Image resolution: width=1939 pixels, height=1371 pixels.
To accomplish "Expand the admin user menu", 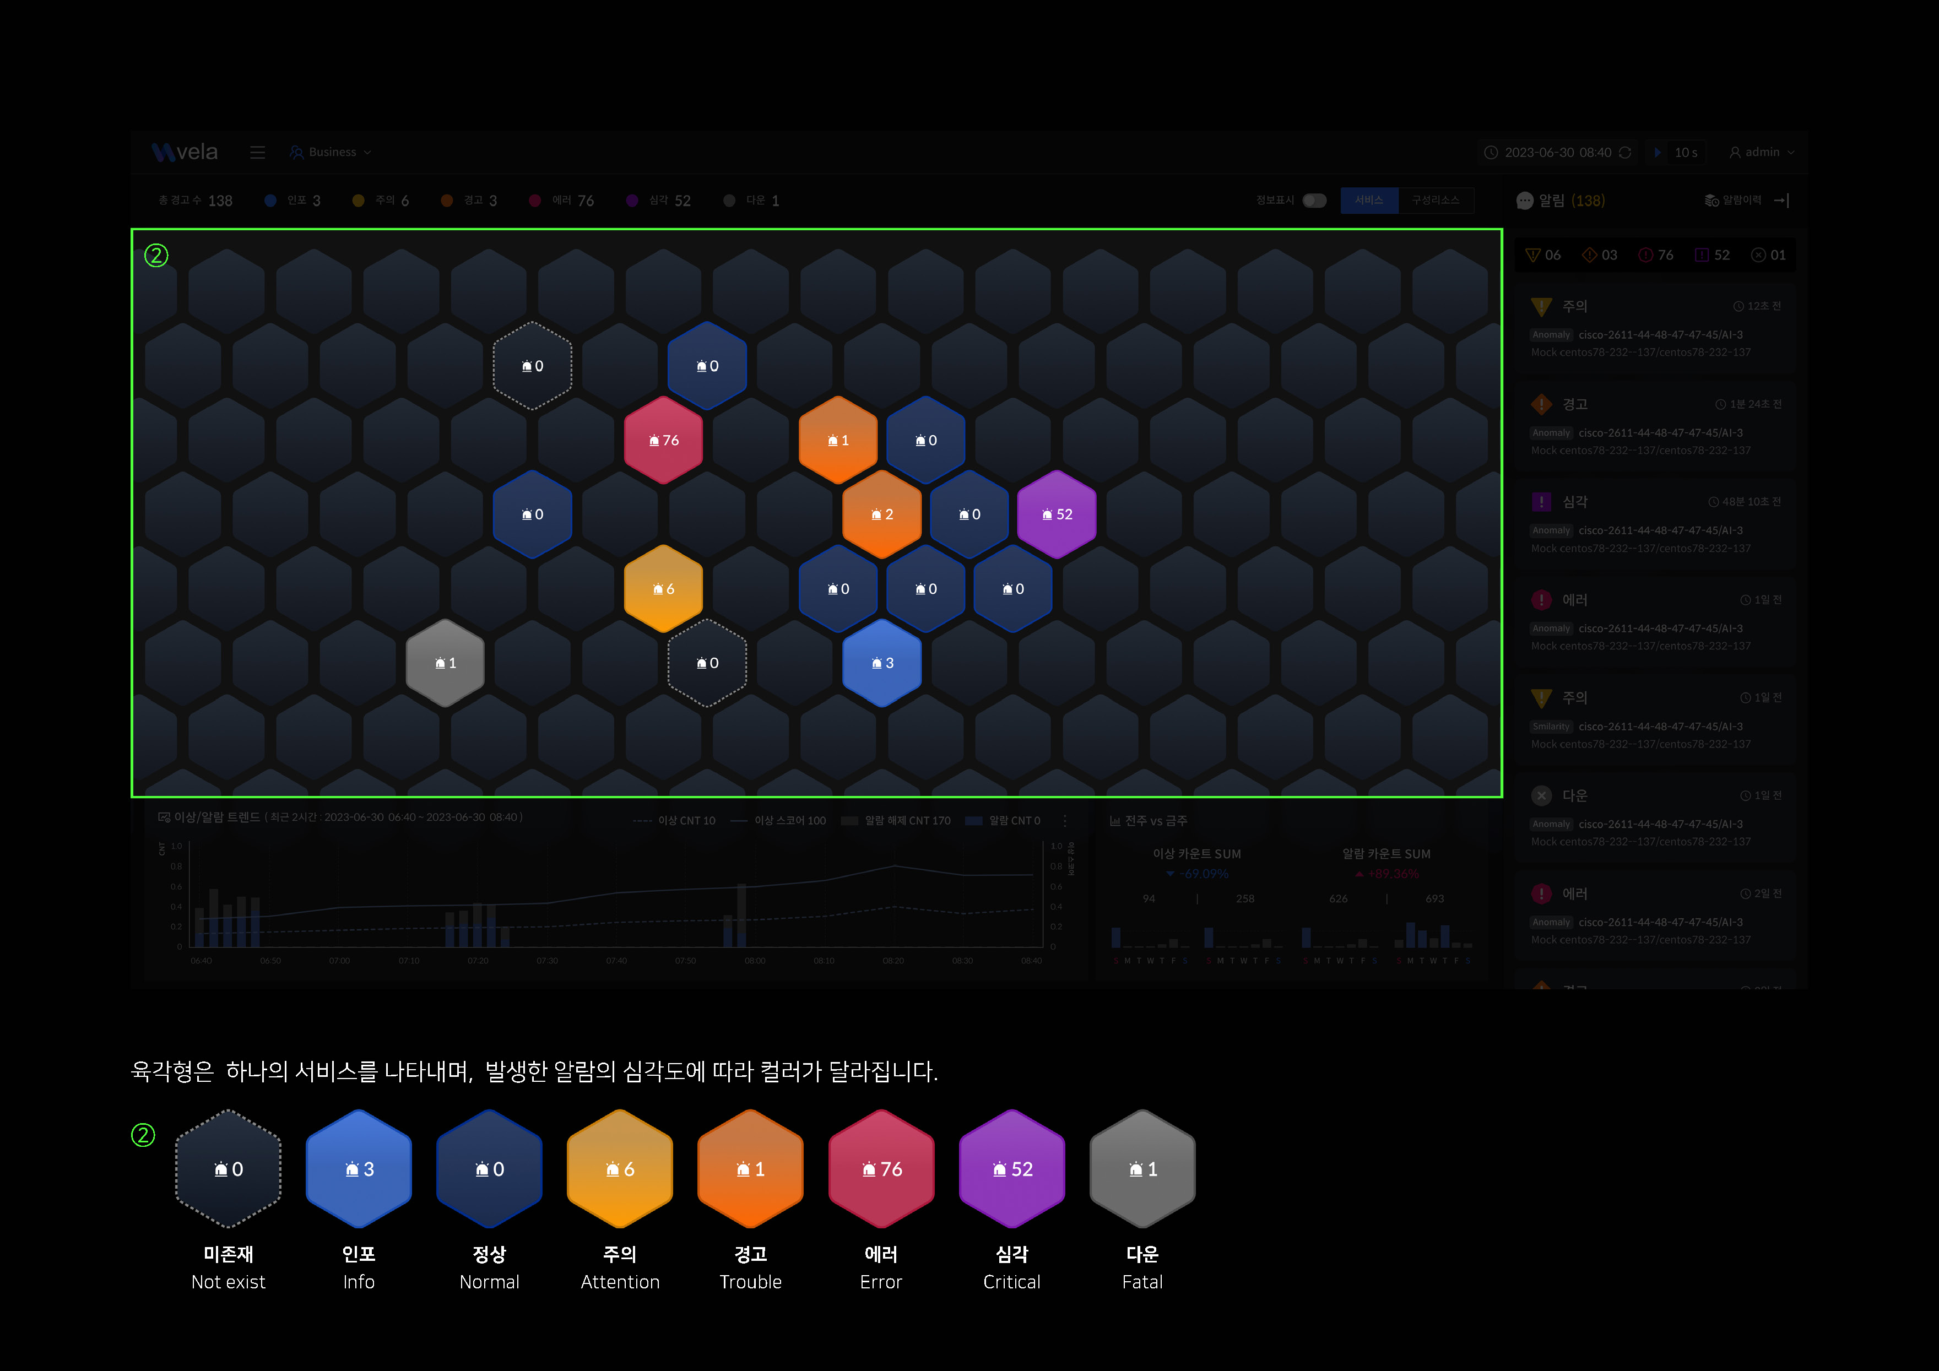I will tap(1762, 152).
